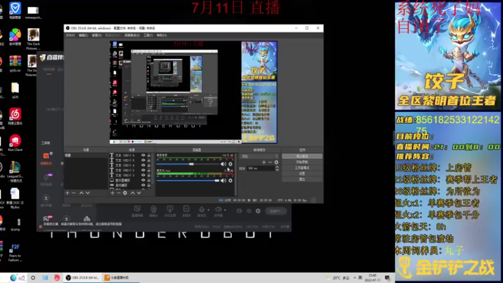This screenshot has height=283, width=503.
Task: Open desktop audio settings gear in mixer
Action: [x=230, y=164]
